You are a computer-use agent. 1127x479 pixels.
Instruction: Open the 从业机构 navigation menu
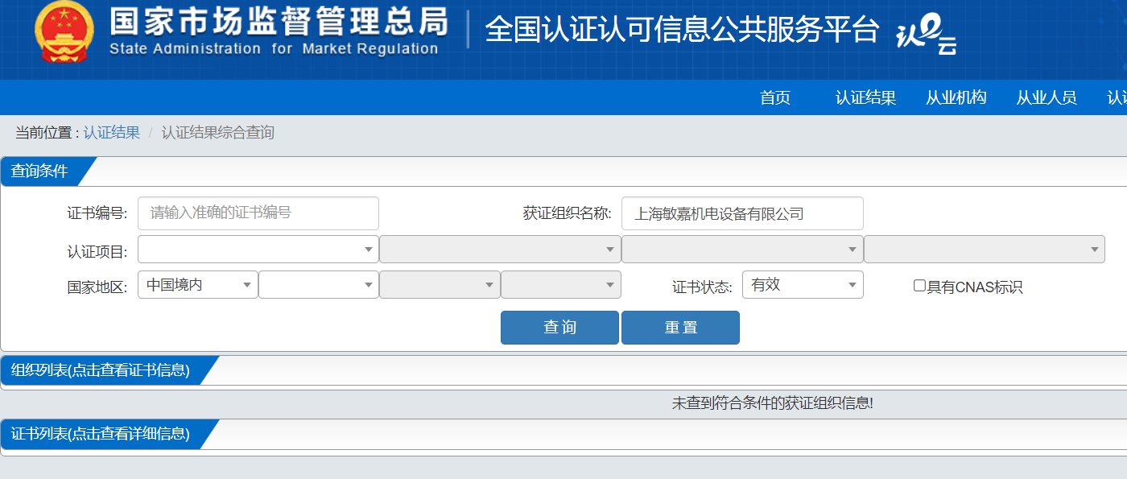pos(956,97)
